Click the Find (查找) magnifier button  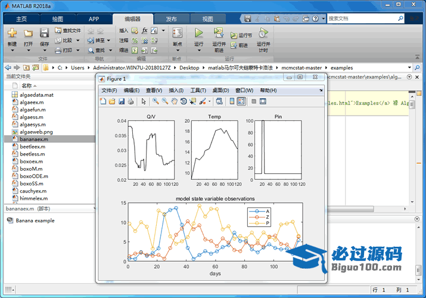tap(97, 50)
